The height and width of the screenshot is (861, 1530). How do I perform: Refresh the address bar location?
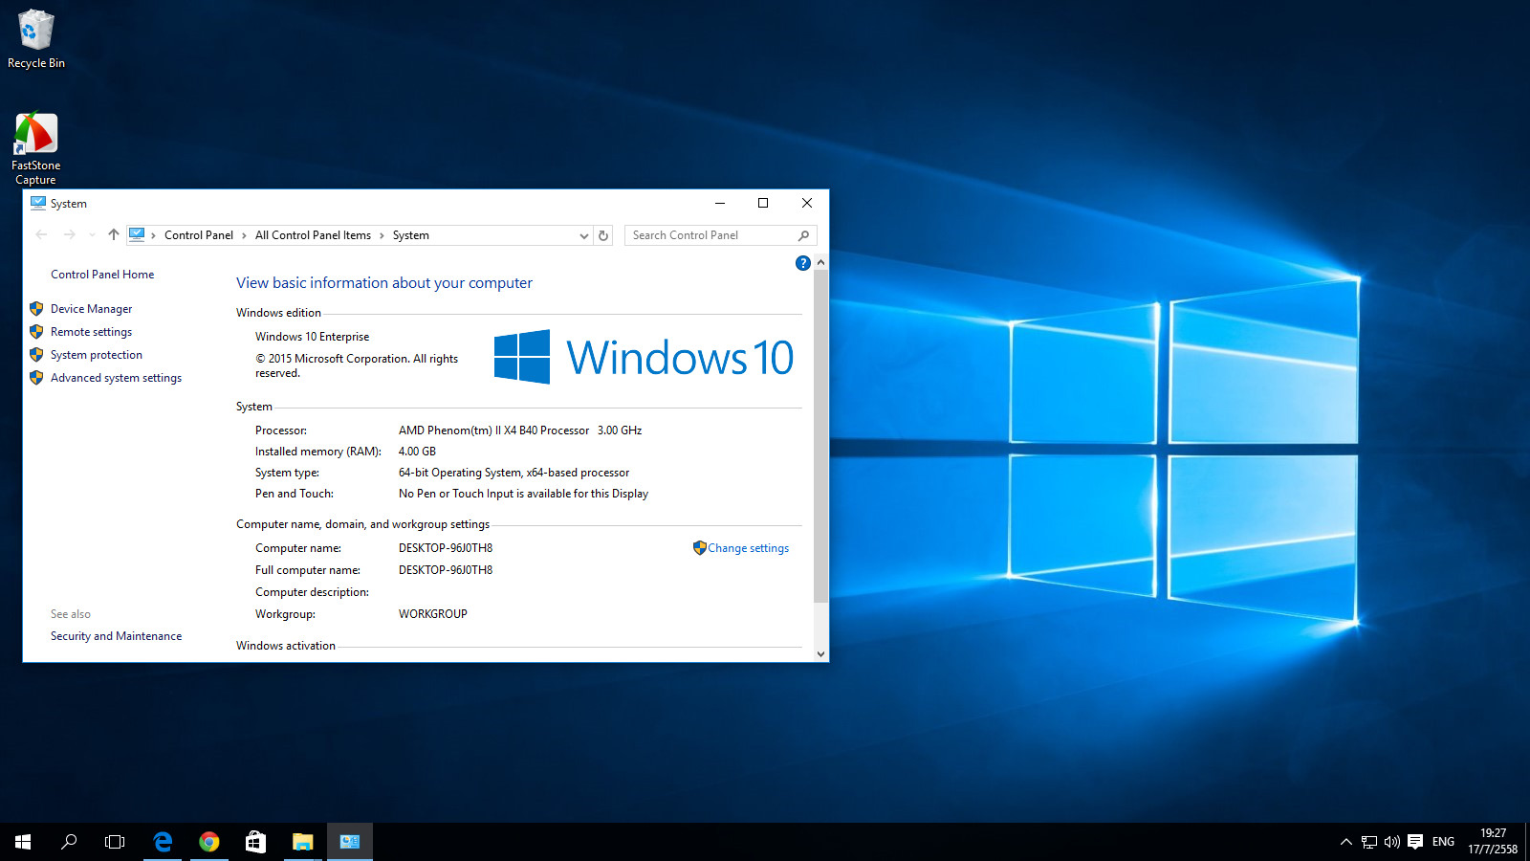tap(603, 235)
